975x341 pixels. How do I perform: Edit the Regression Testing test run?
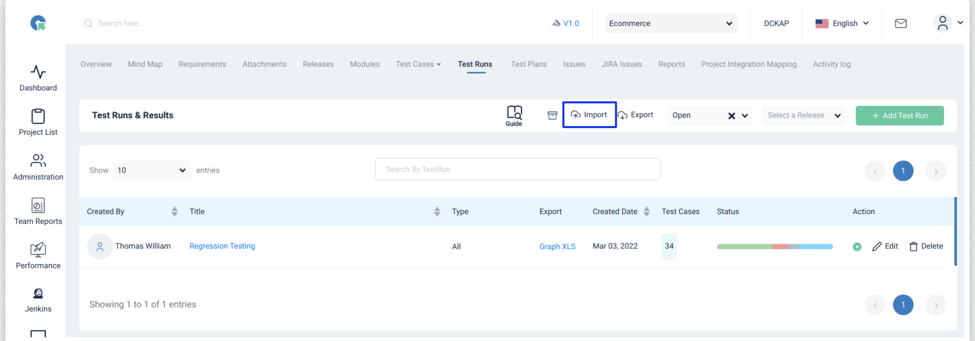pyautogui.click(x=885, y=246)
